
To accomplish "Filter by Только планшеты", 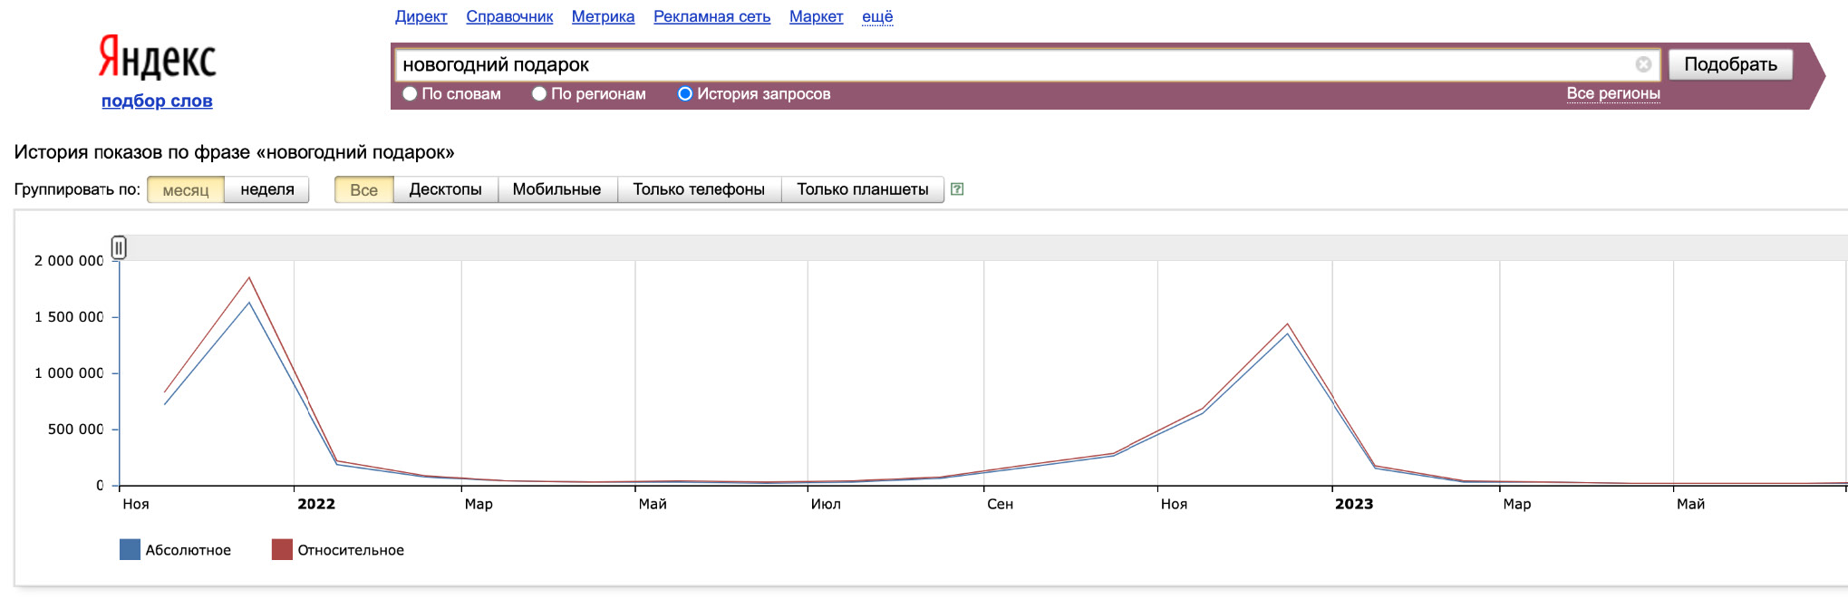I will coord(863,189).
